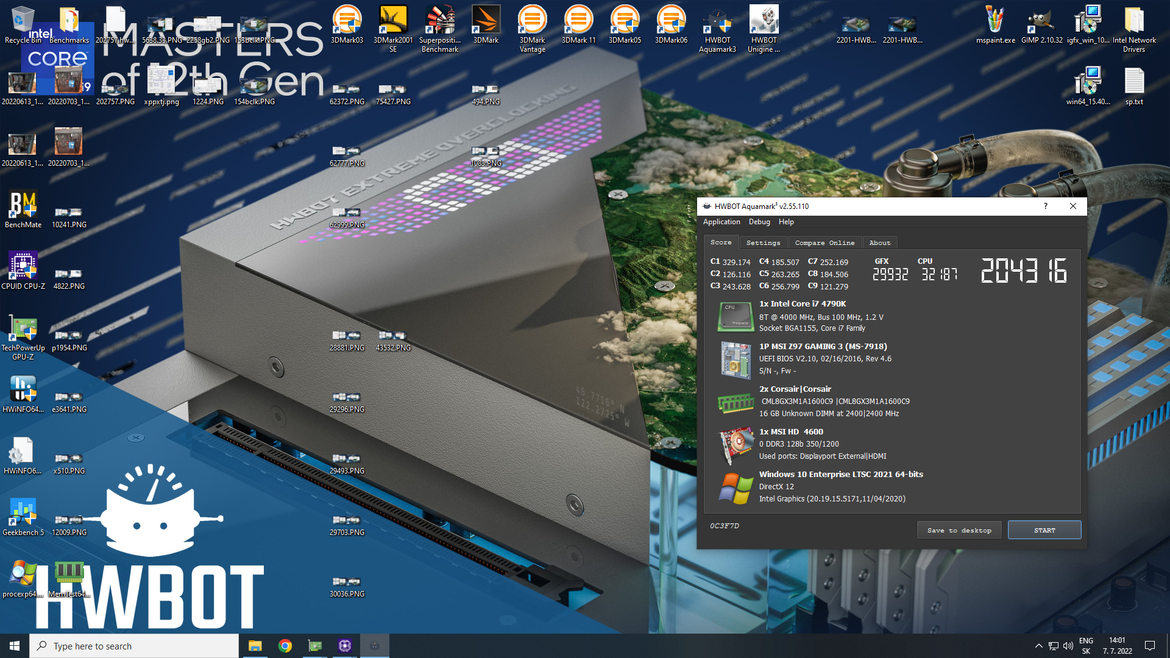Click the CPU icon in Aquamark score panel

pyautogui.click(x=735, y=316)
